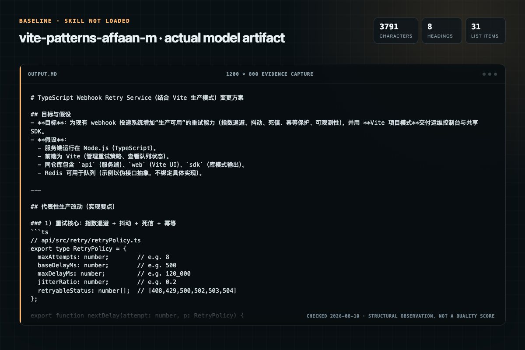Click the '## 目标与假设' heading

pyautogui.click(x=51, y=115)
